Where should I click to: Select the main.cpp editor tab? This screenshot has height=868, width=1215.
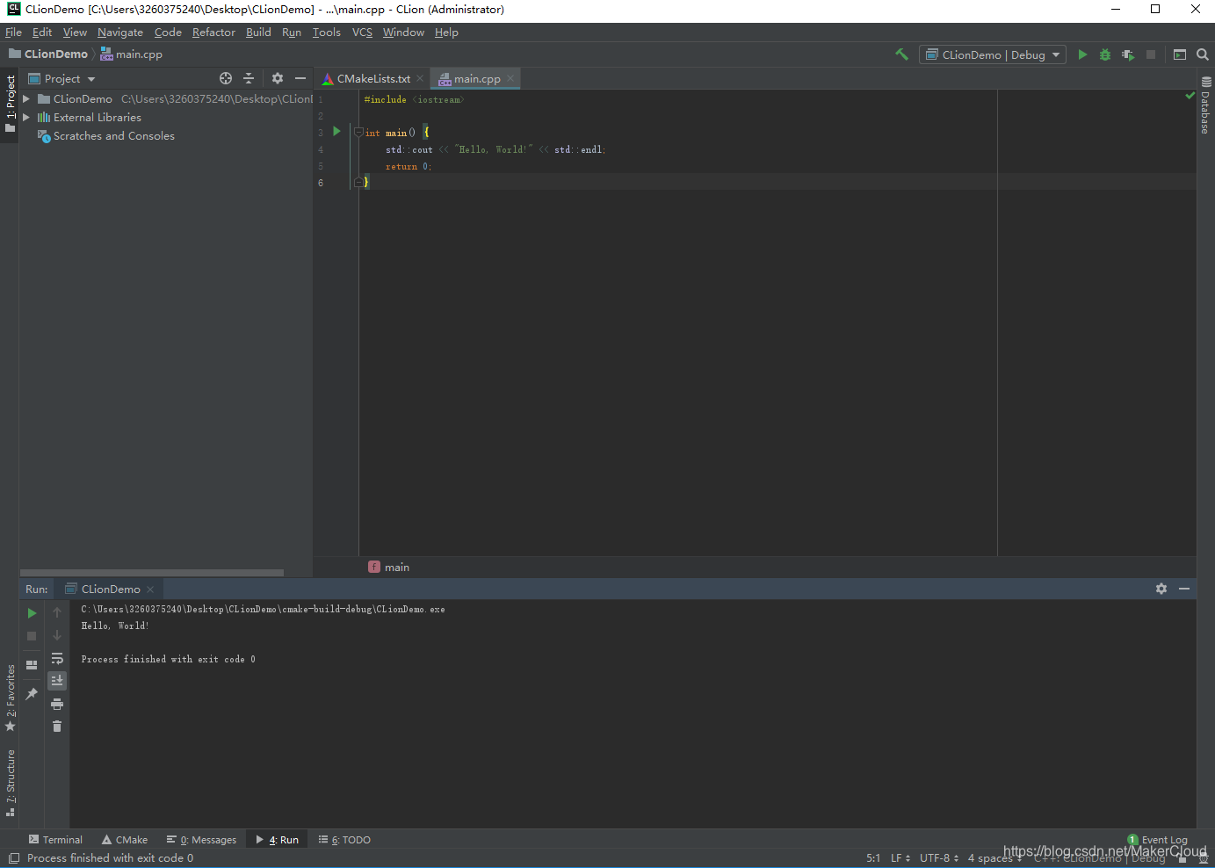476,78
